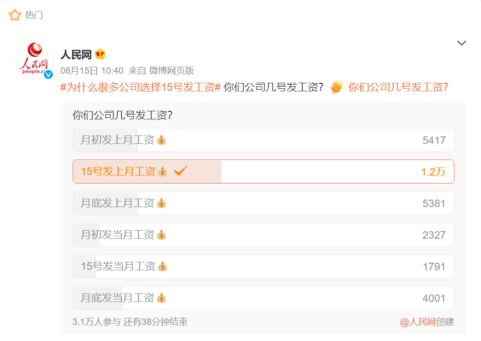Select the 15号发上月工资 poll option
The image size is (481, 341).
coord(263,172)
